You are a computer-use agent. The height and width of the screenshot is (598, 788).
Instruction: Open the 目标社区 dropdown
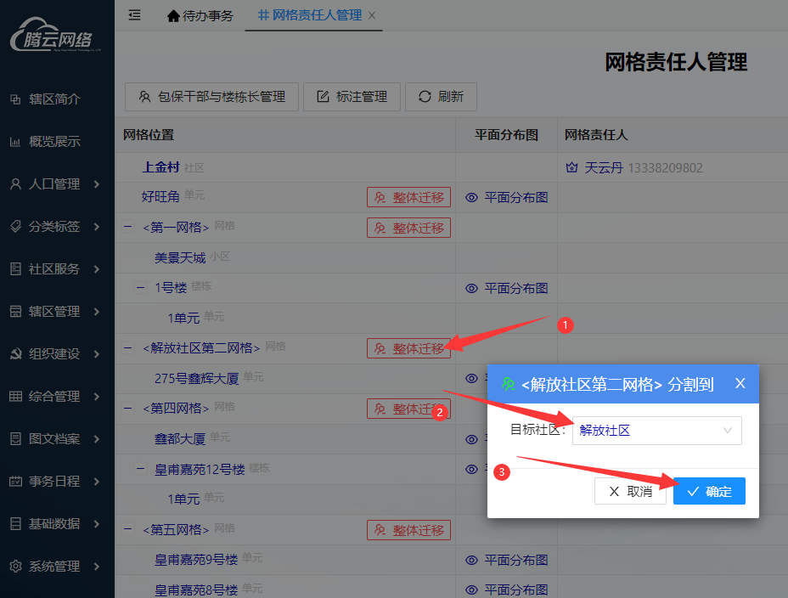(657, 431)
